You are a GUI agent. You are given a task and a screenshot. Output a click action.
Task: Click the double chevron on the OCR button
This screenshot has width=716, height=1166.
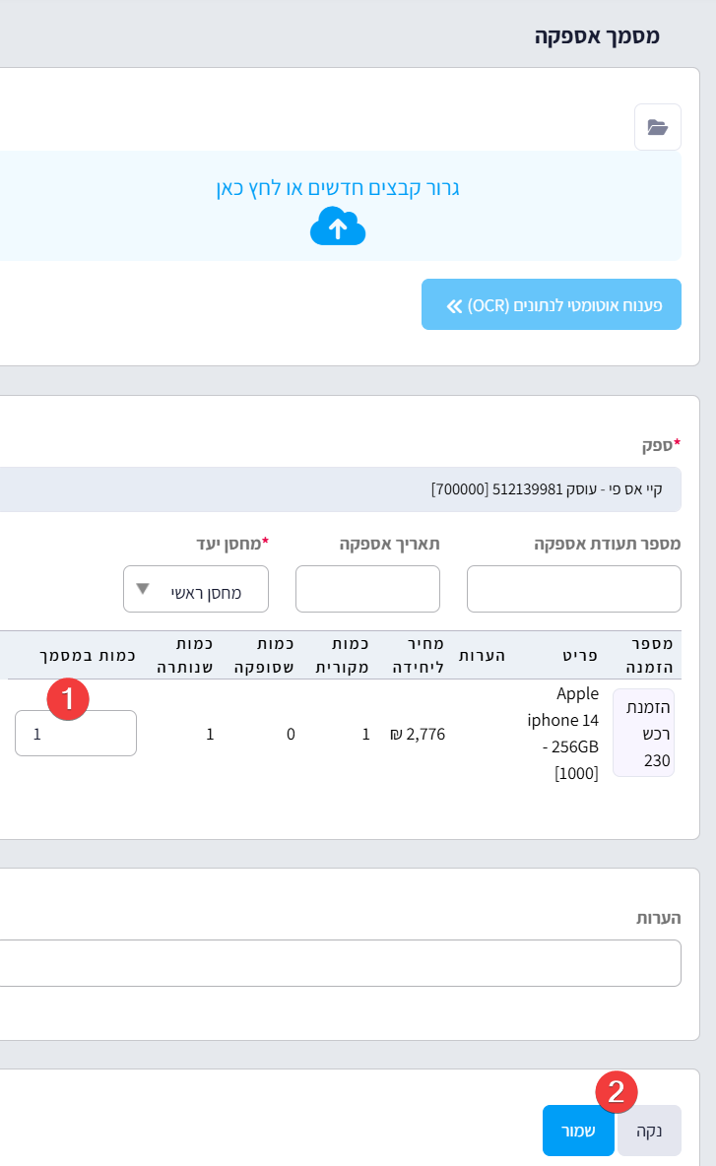454,305
